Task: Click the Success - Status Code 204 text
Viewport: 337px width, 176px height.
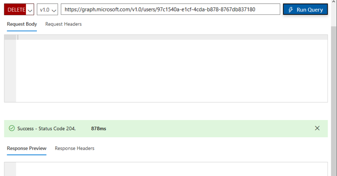Action: tap(46, 128)
